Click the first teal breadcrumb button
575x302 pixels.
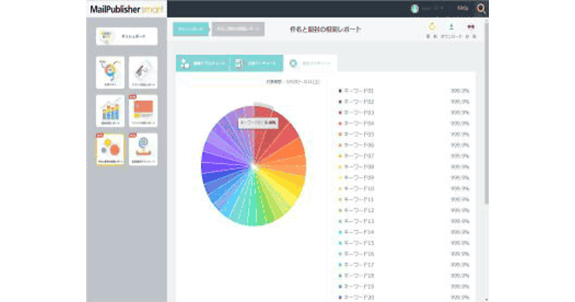191,29
